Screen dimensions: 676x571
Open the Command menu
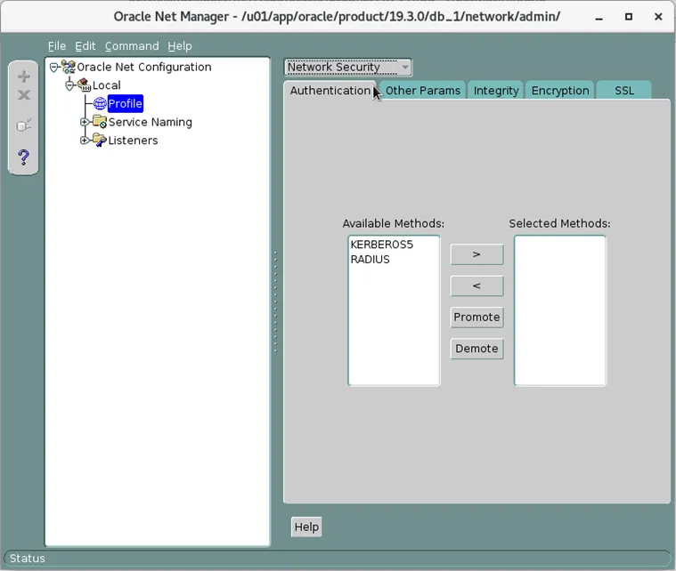click(x=132, y=46)
